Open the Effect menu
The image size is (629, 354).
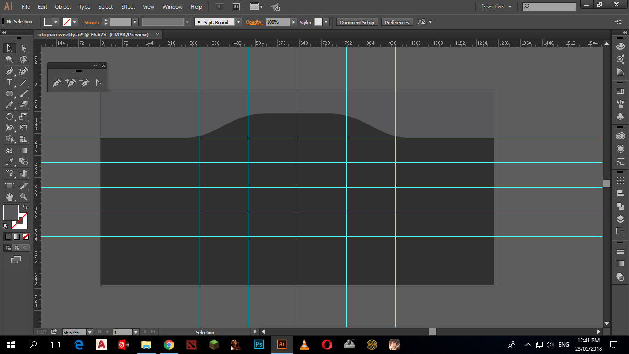click(x=128, y=7)
